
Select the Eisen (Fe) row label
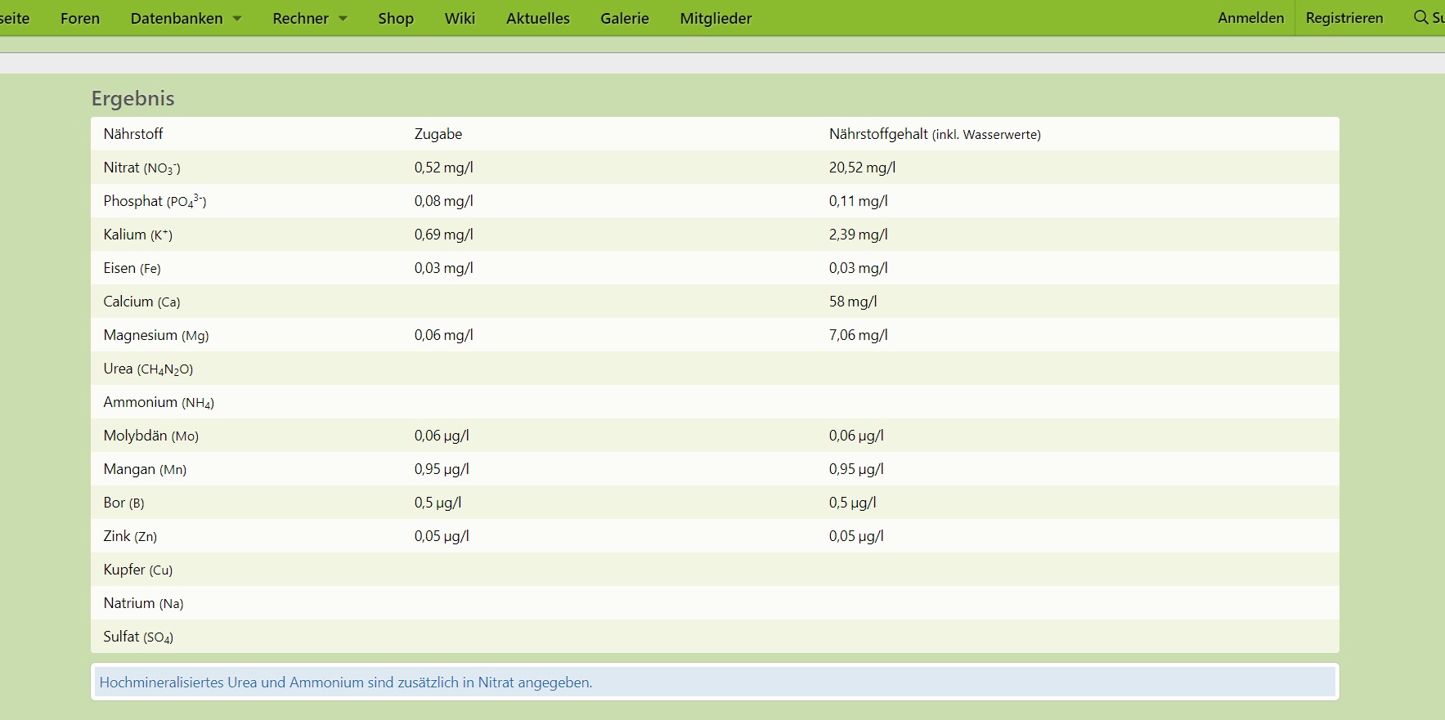[132, 268]
